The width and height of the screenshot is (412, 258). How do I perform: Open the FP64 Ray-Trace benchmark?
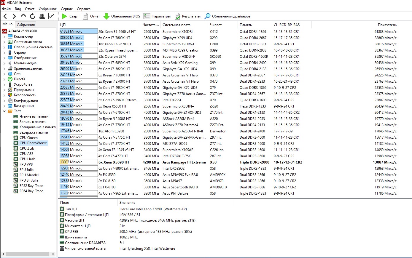coord(28,191)
